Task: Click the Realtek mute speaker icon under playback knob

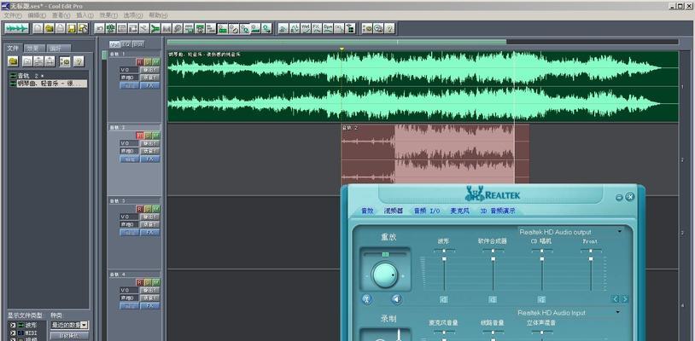Action: click(x=397, y=299)
